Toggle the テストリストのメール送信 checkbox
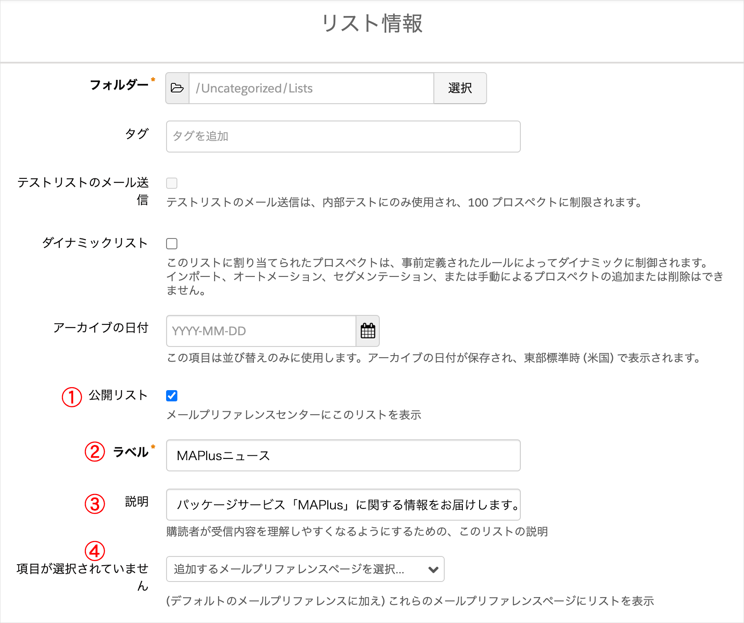 tap(172, 183)
